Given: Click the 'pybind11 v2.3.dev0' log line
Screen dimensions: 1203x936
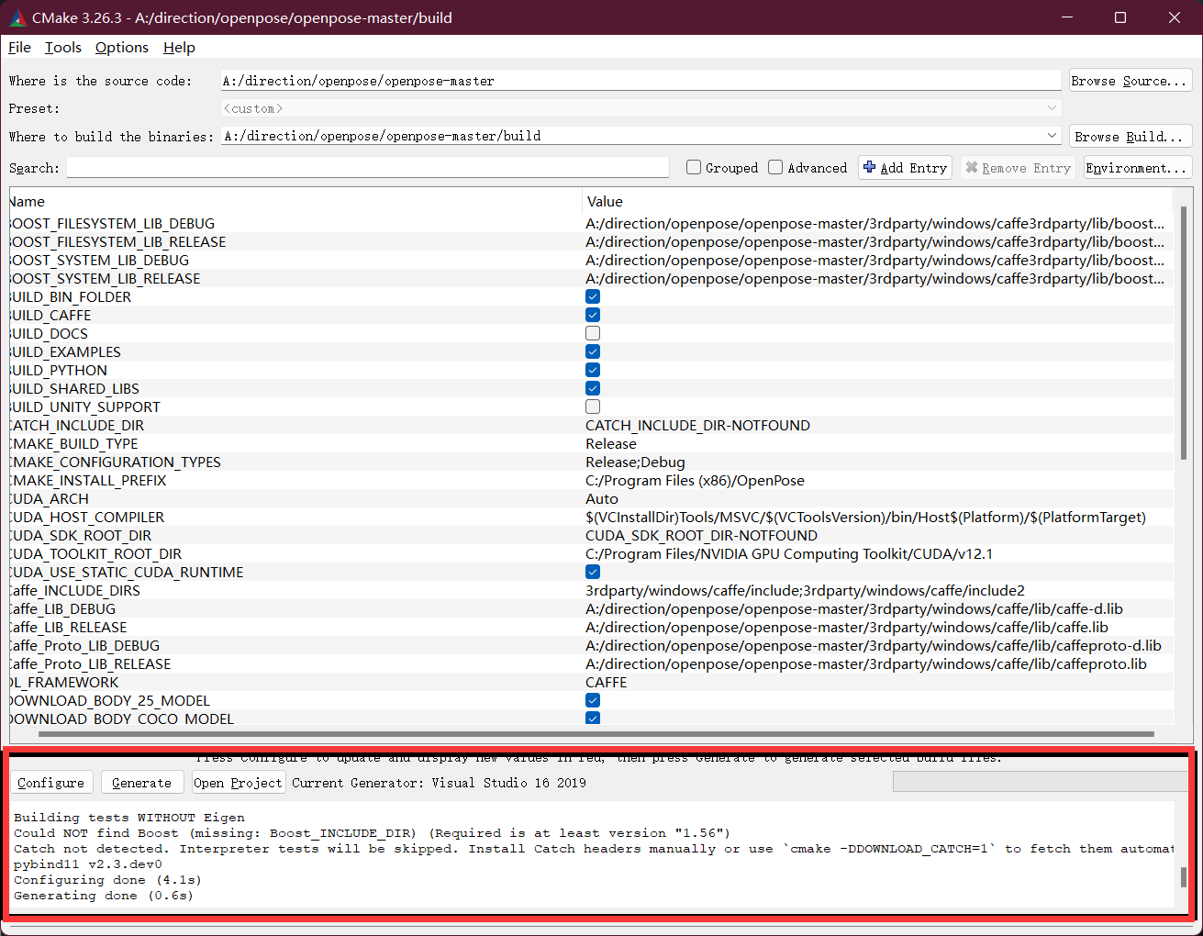Looking at the screenshot, I should [88, 864].
